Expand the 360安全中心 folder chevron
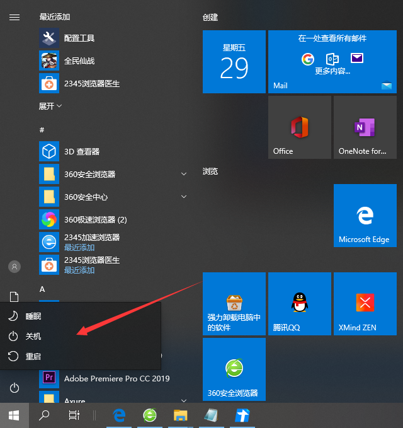 [x=184, y=197]
